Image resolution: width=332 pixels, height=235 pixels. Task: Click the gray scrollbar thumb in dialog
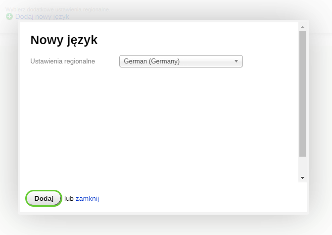(302, 94)
